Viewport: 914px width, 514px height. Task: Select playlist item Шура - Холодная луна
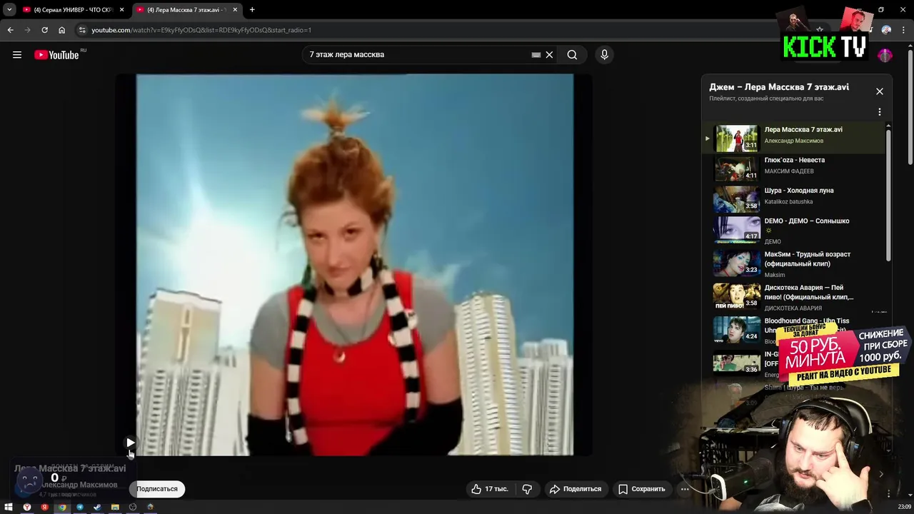794,198
